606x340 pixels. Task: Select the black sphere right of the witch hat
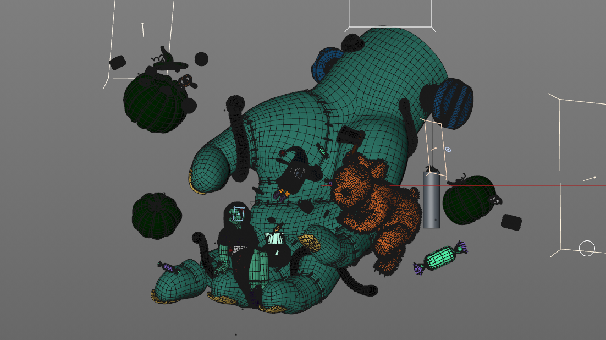coord(201,59)
